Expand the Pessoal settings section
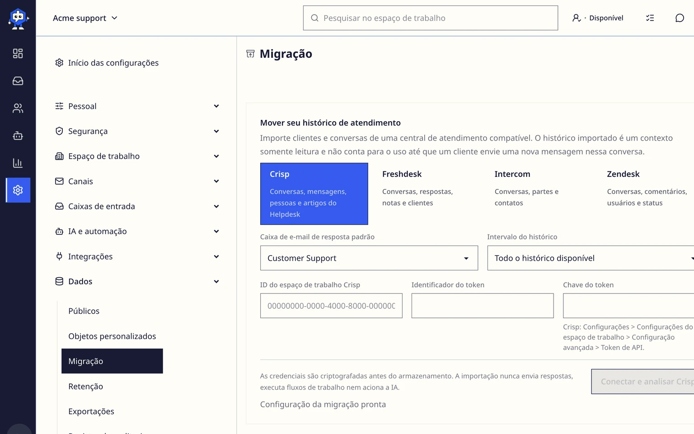This screenshot has height=434, width=694. (x=137, y=106)
